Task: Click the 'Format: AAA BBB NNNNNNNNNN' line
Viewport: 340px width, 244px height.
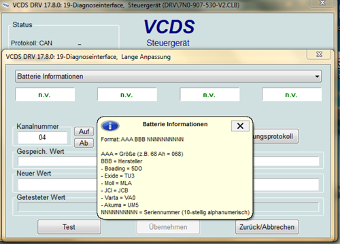Action: [142, 140]
